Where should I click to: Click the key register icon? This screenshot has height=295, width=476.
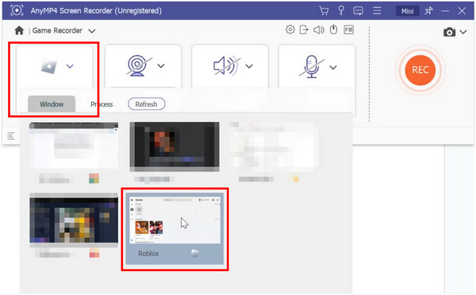click(341, 10)
